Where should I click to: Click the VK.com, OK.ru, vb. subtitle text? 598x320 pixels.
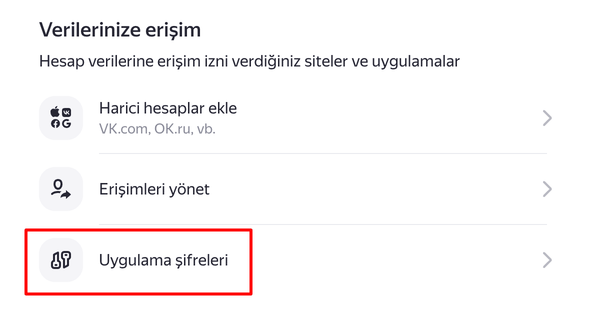[156, 128]
